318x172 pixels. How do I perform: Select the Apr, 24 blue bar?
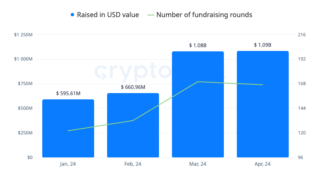(x=263, y=104)
